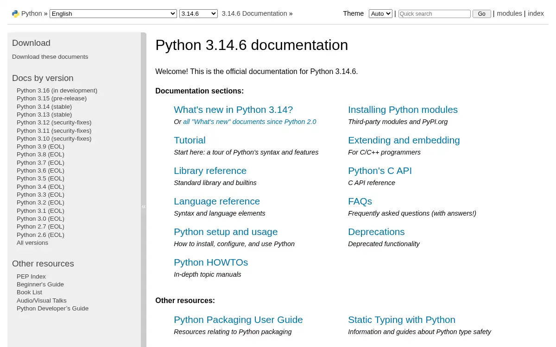Open Python 3.7 (EOL) docs
The width and height of the screenshot is (556, 347).
(40, 162)
